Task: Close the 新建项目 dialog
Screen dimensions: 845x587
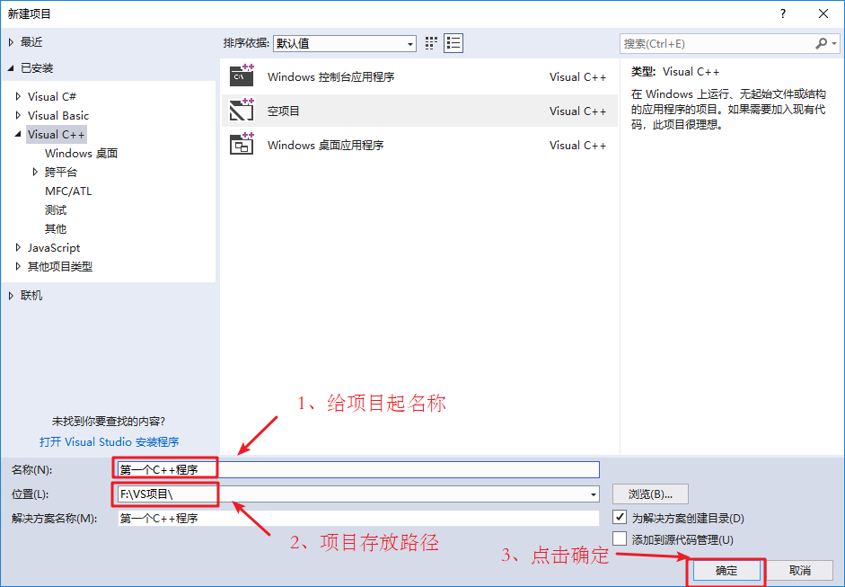Action: (x=823, y=13)
